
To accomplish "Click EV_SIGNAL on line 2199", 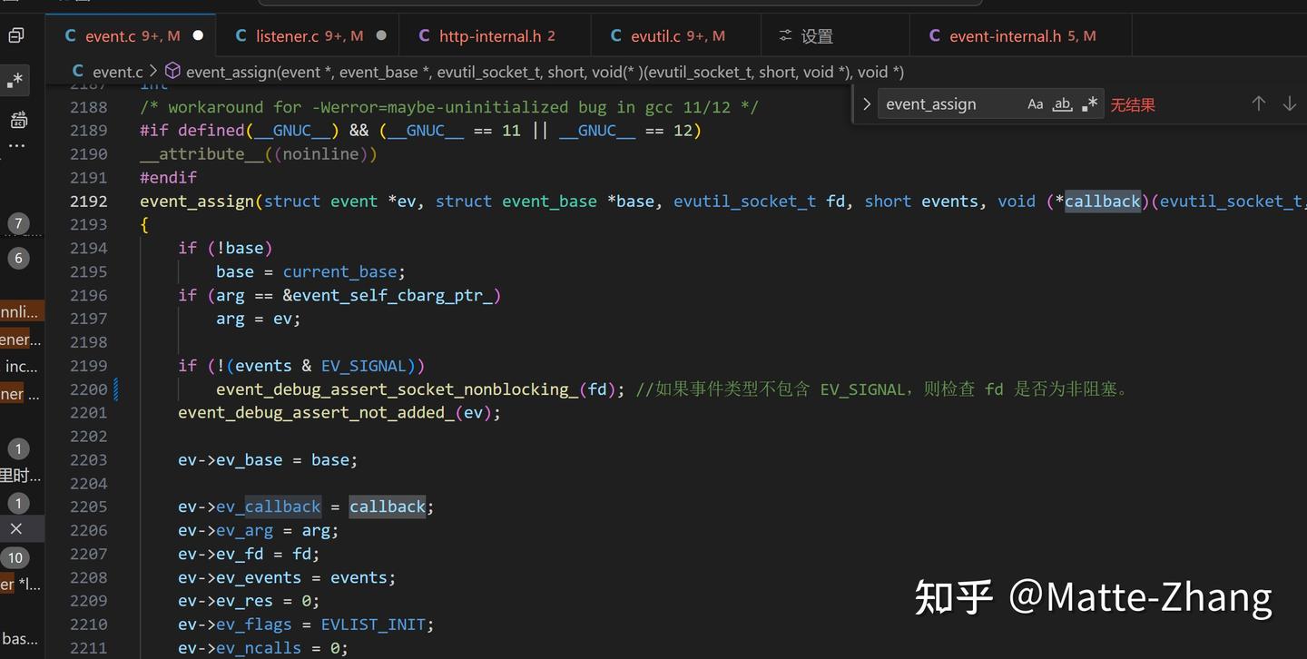I will (x=364, y=366).
